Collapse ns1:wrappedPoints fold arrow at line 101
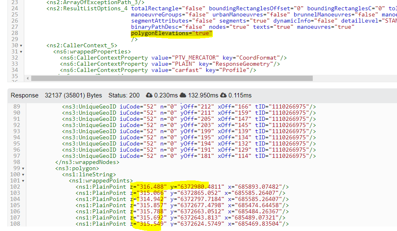Viewport: 397px width, 231px height. coord(23,181)
